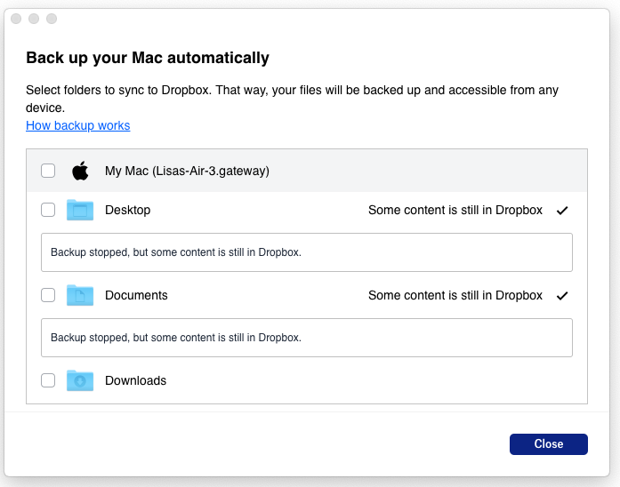This screenshot has width=620, height=487.
Task: Select the Downloads folder checkbox
Action: [48, 380]
